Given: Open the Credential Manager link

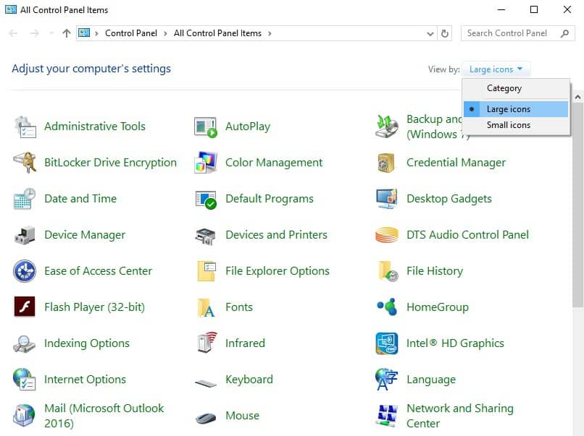Looking at the screenshot, I should [x=456, y=163].
